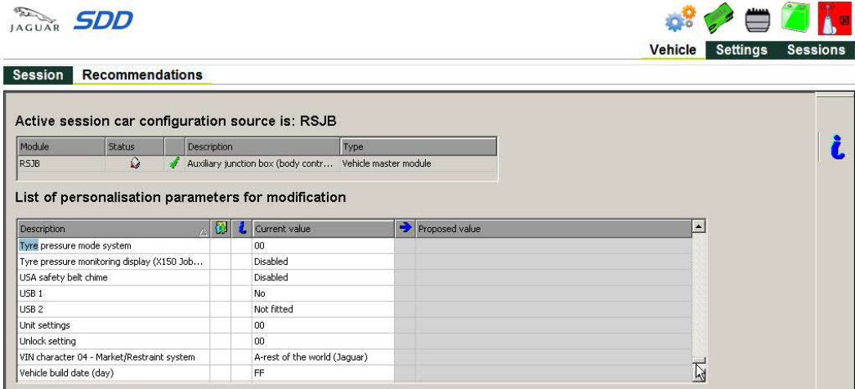Open the Sessions tab
This screenshot has height=389, width=855.
tap(816, 50)
